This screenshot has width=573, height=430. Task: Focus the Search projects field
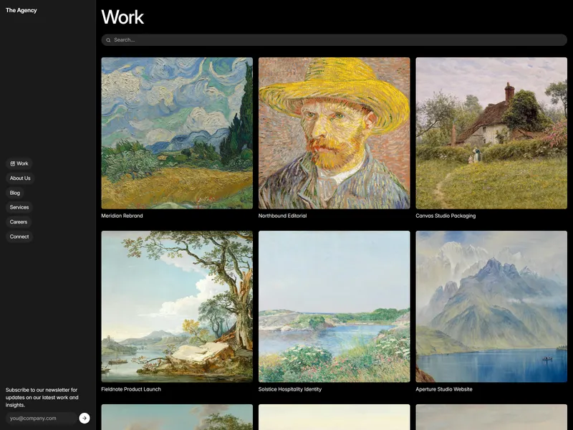pyautogui.click(x=334, y=40)
